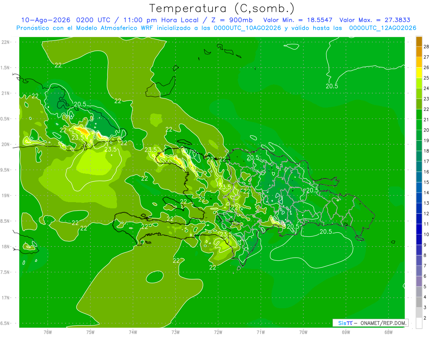This screenshot has width=436, height=337.
Task: Click the '8.5N' latitude axis label
Action: [5, 221]
